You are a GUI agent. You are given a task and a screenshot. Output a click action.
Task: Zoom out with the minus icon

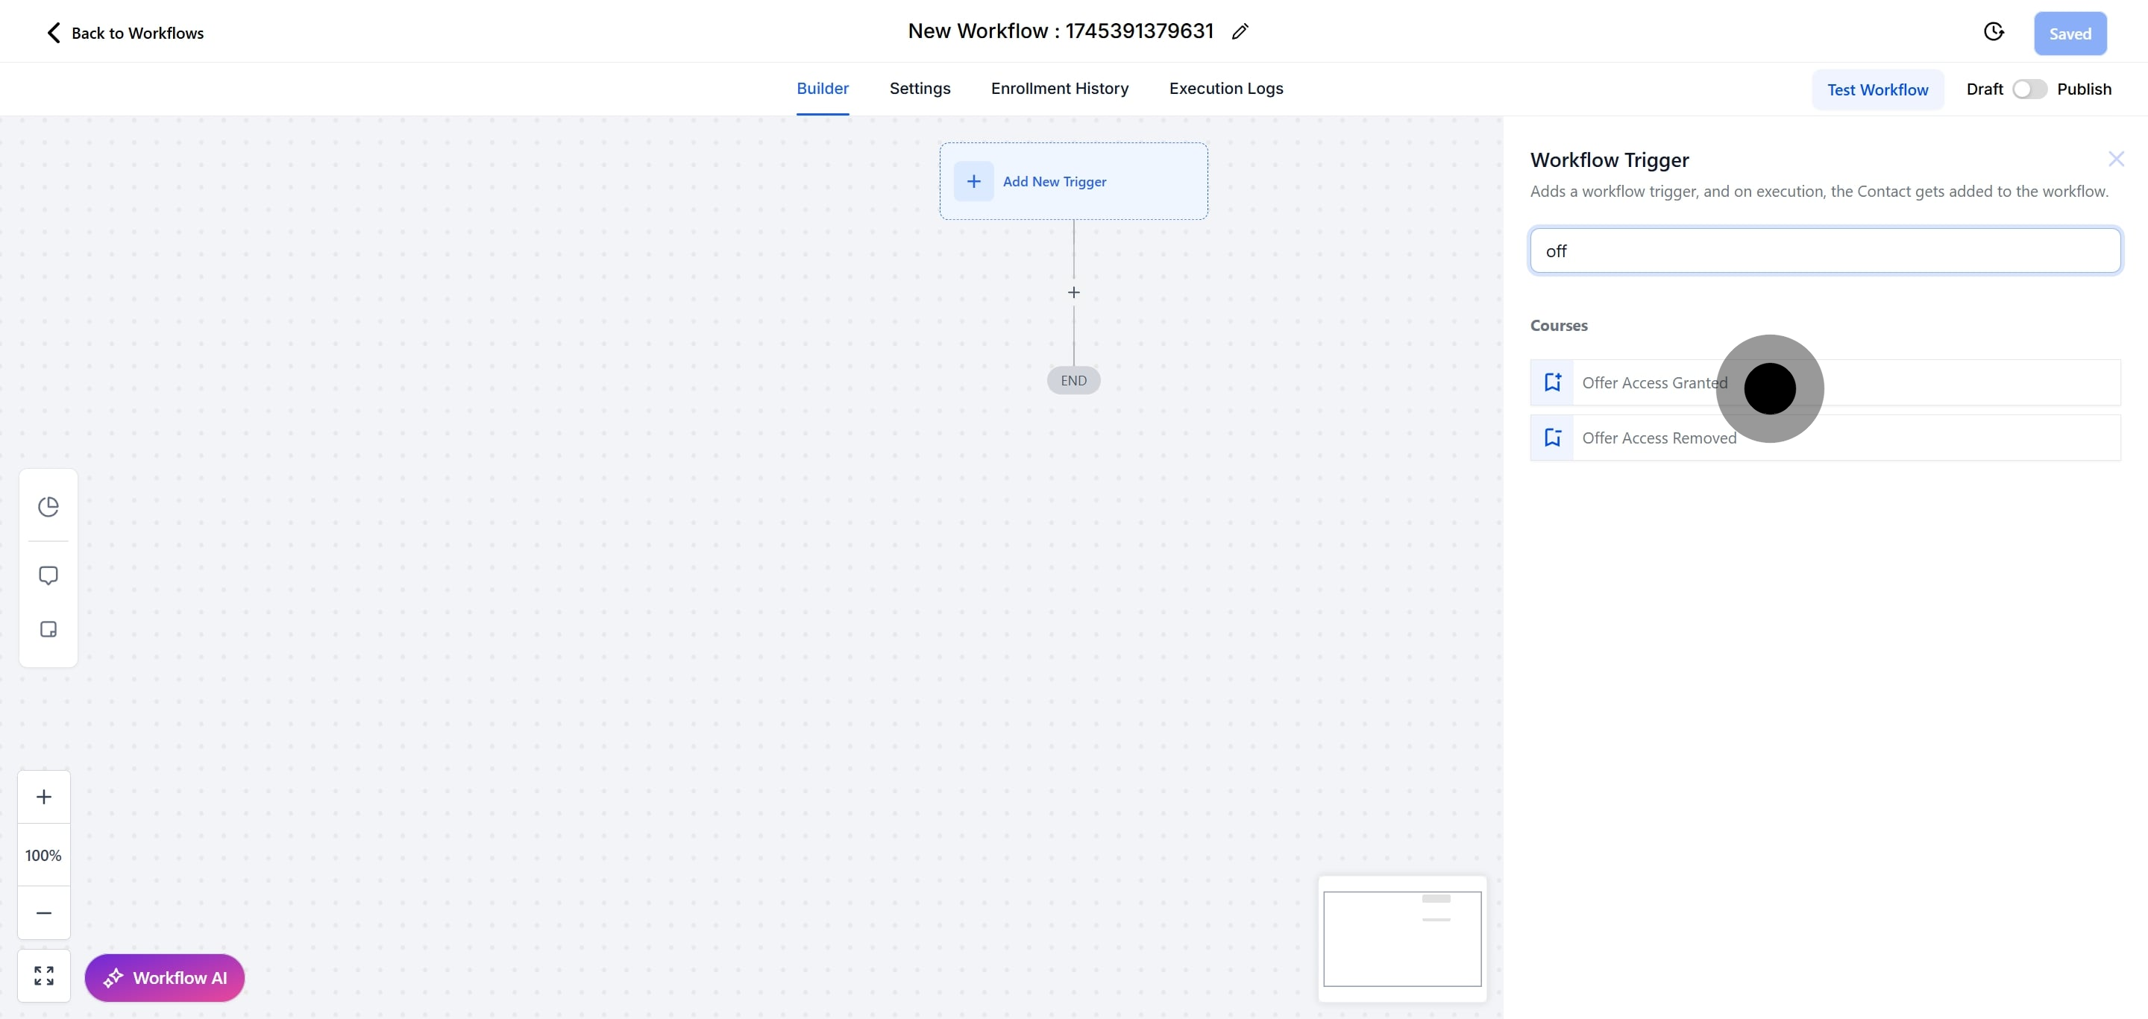pyautogui.click(x=44, y=913)
